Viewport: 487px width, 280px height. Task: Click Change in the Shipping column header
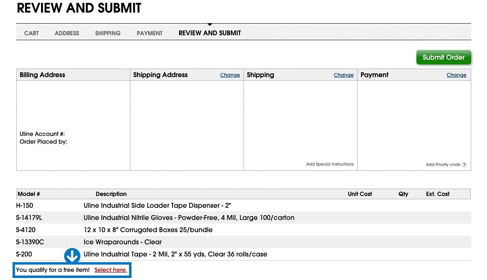(344, 75)
